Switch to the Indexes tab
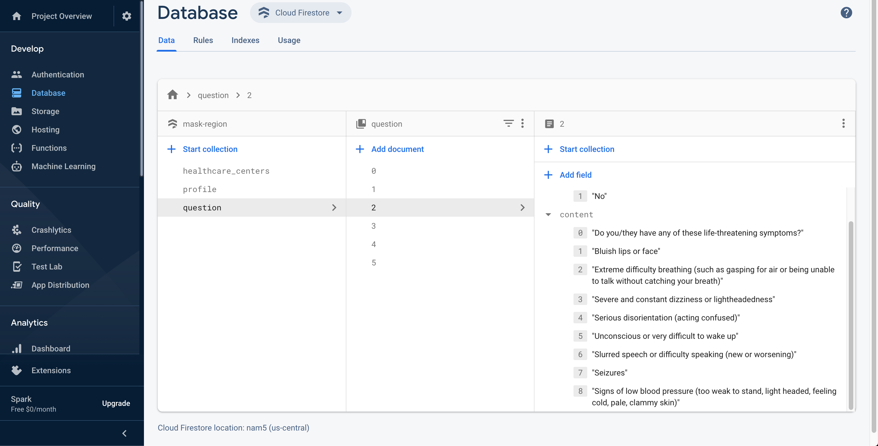 (x=245, y=40)
